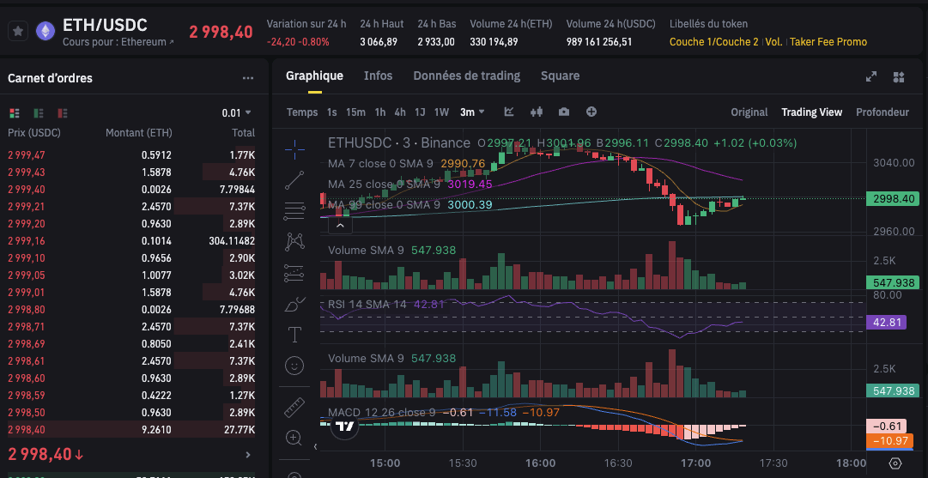Open chart settings gear near the time axis

click(895, 463)
